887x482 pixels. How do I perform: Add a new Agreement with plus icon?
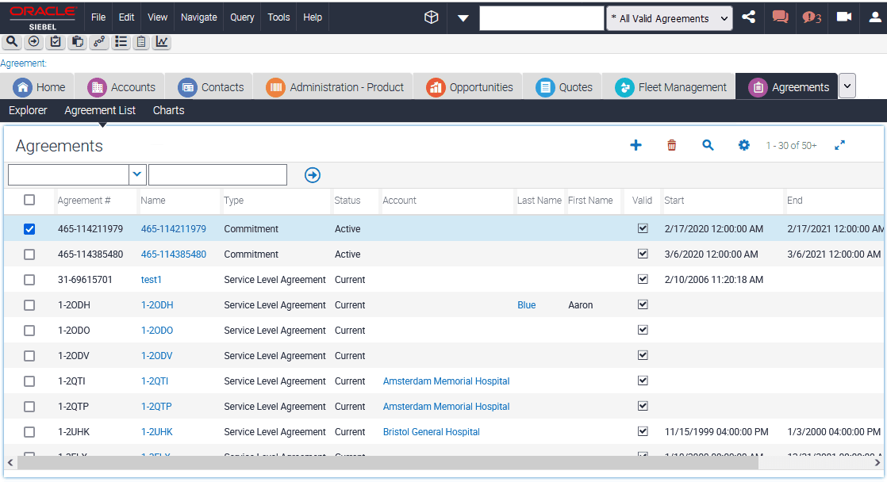coord(635,145)
